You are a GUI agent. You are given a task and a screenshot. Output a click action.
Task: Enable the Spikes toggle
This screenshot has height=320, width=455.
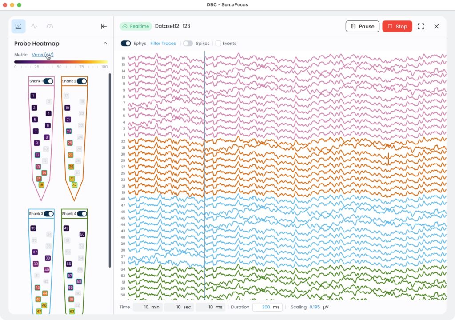(x=188, y=44)
